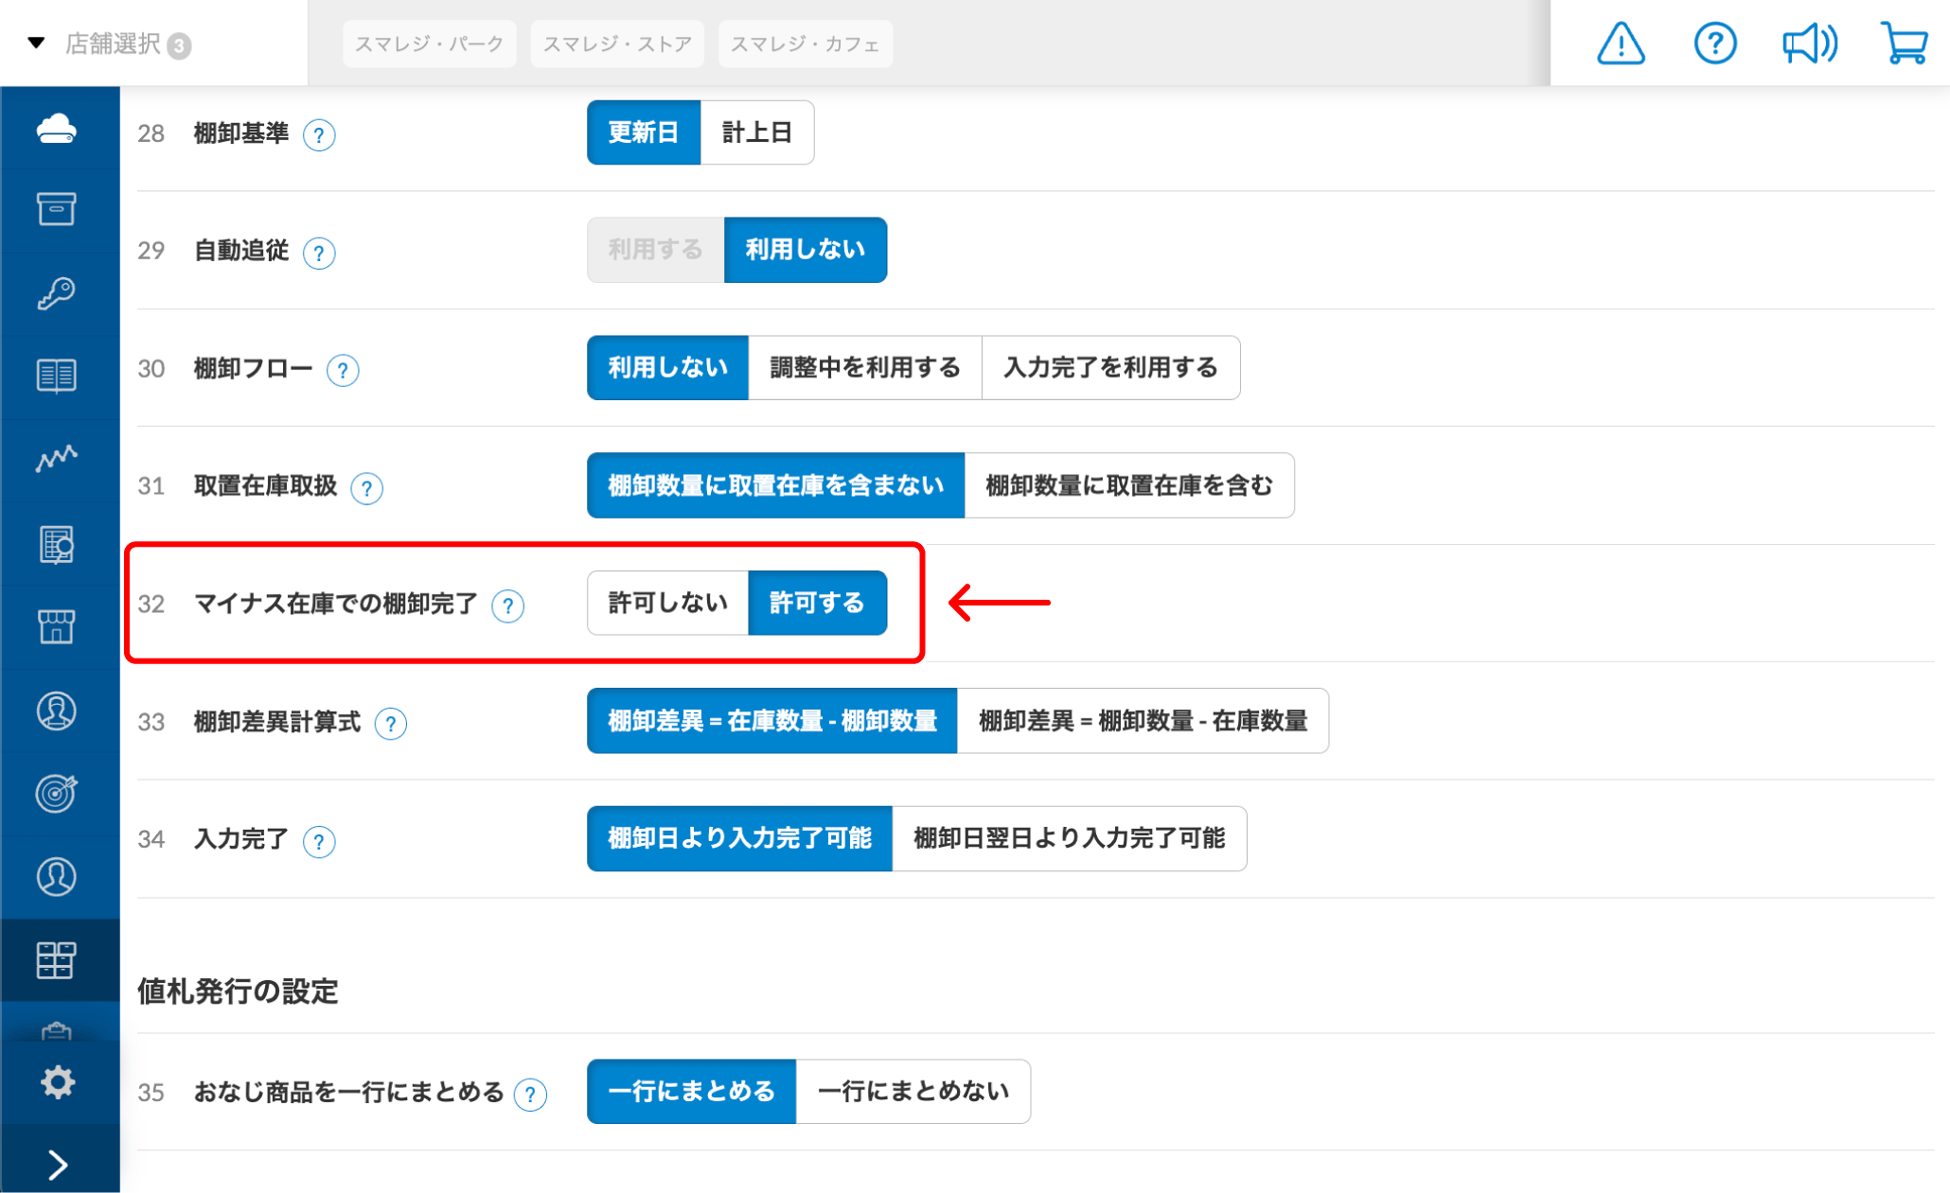Show help for 自動追従
1950x1193 pixels.
(319, 253)
